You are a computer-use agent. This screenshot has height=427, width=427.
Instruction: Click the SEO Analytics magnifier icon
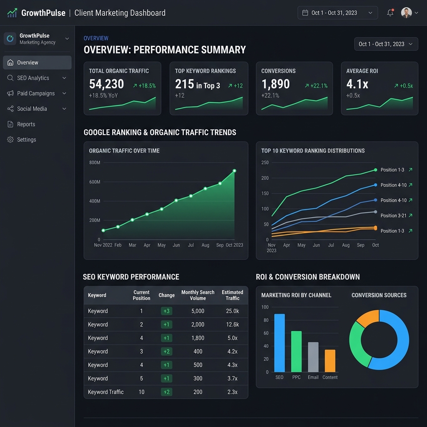coord(10,78)
